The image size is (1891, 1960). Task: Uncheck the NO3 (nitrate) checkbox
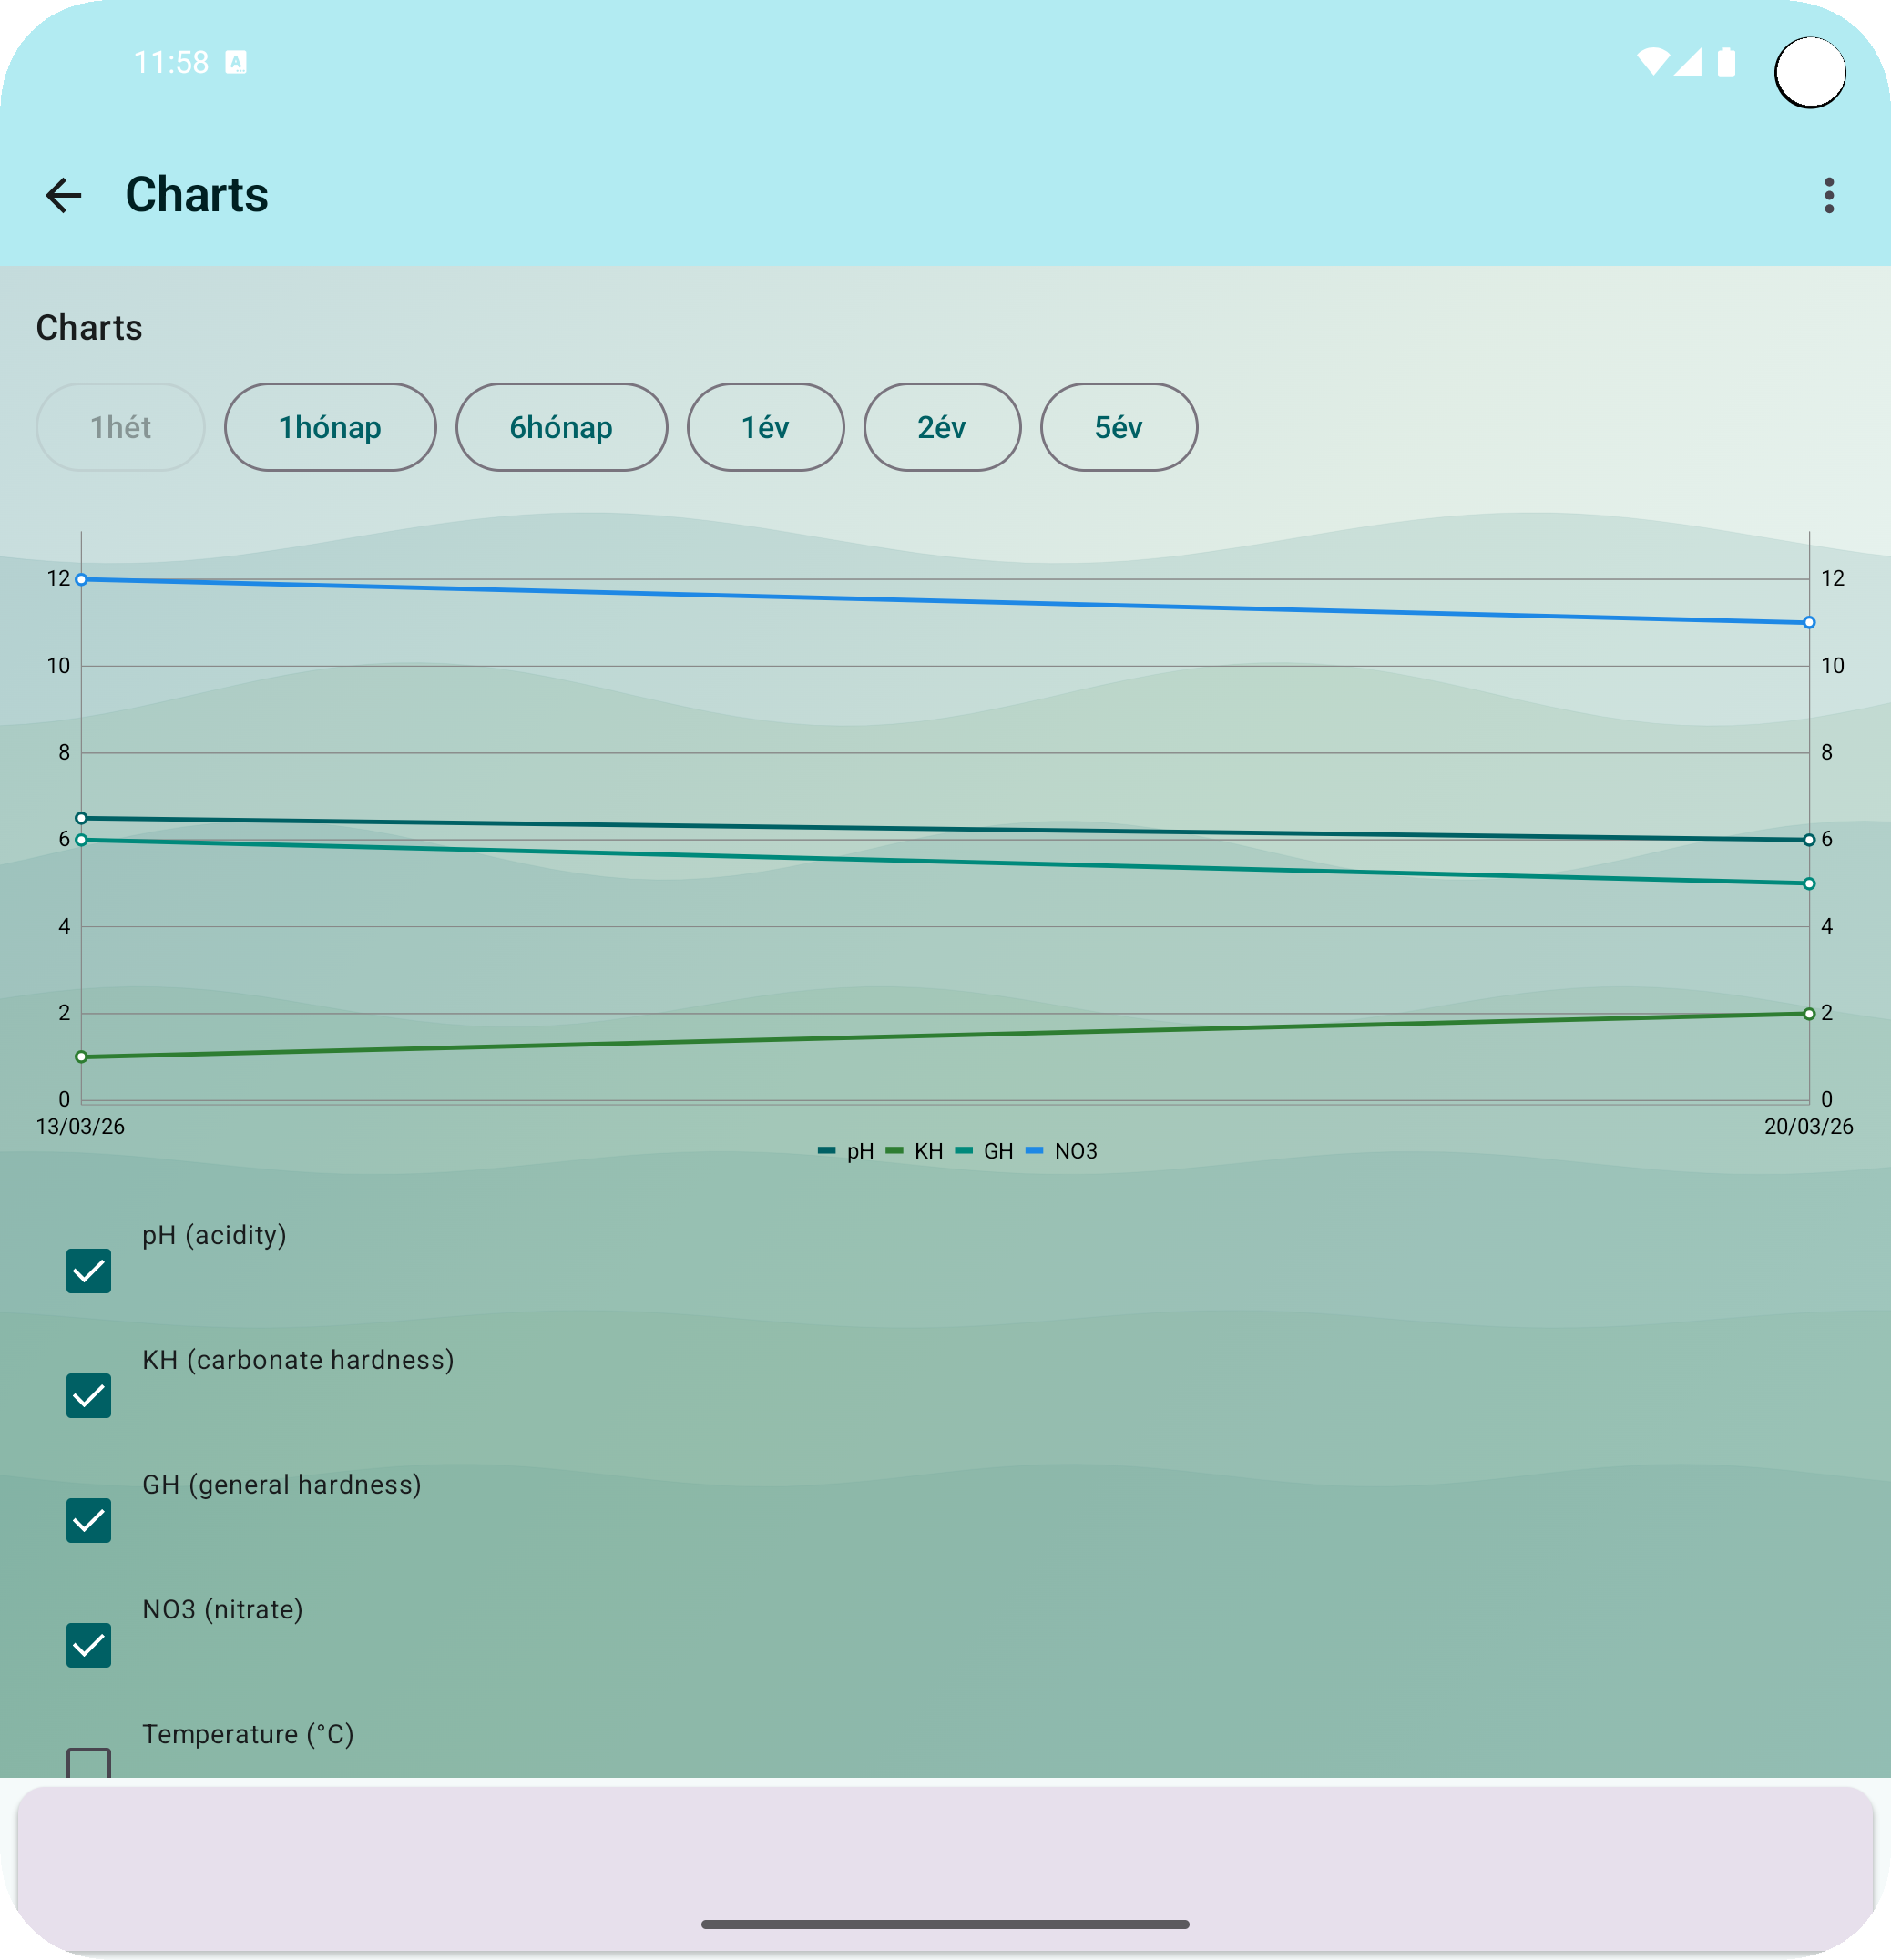(89, 1645)
